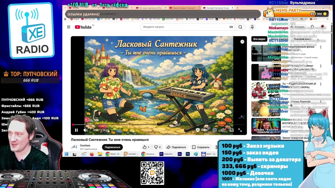Open the Coolsen channel avatar
This screenshot has width=335, height=188.
[x=74, y=147]
